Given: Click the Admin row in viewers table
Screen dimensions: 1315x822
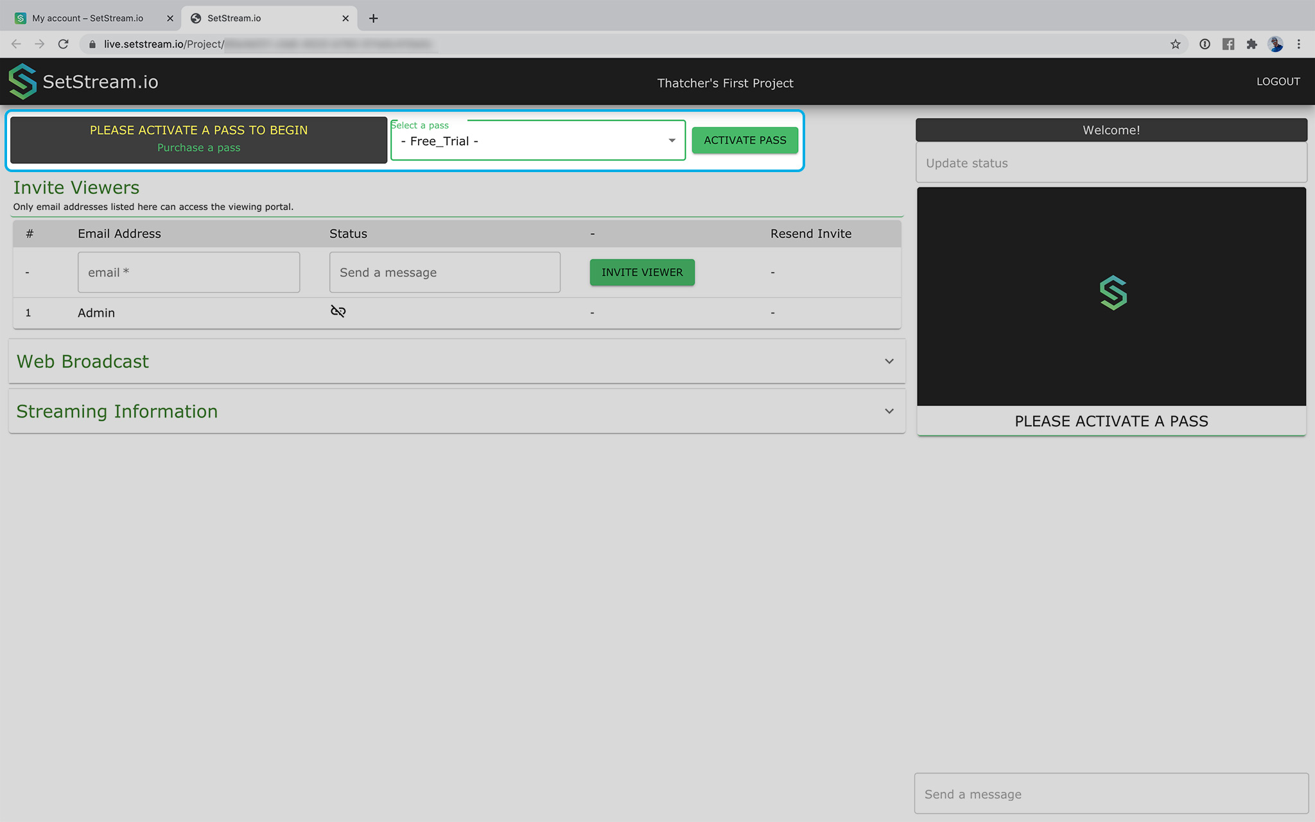Looking at the screenshot, I should [x=457, y=313].
